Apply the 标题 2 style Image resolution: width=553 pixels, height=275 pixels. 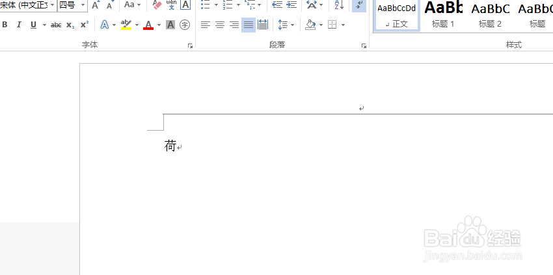click(x=491, y=16)
